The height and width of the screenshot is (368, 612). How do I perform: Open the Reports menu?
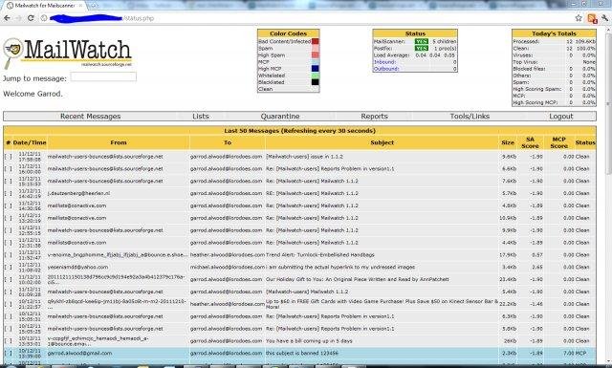coord(374,117)
